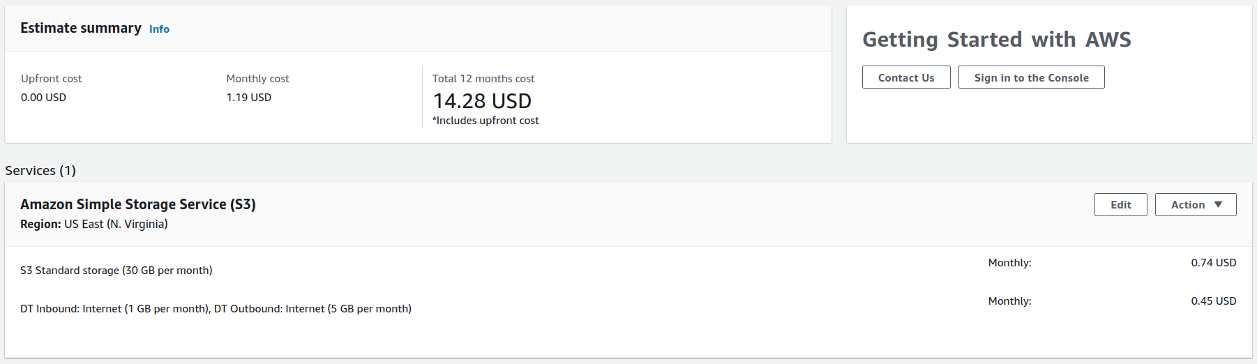Click the Contact Us button
The width and height of the screenshot is (1257, 364).
tap(905, 77)
